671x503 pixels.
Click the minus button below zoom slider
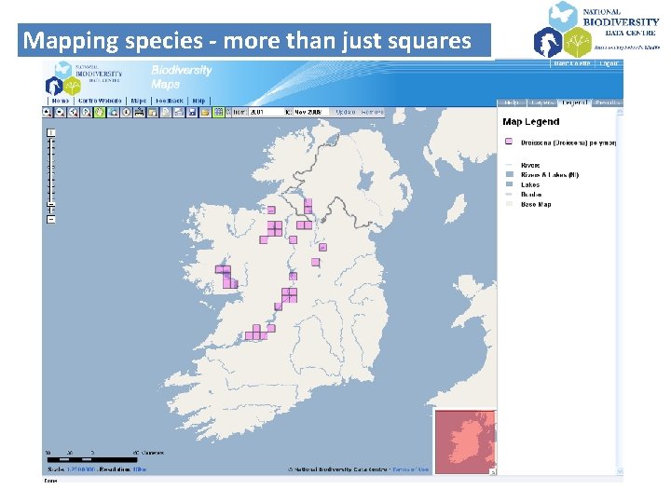pyautogui.click(x=51, y=220)
